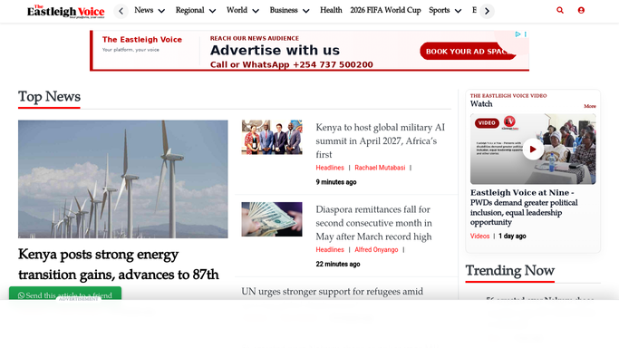Open the search icon in header
This screenshot has height=348, width=619.
pyautogui.click(x=560, y=10)
